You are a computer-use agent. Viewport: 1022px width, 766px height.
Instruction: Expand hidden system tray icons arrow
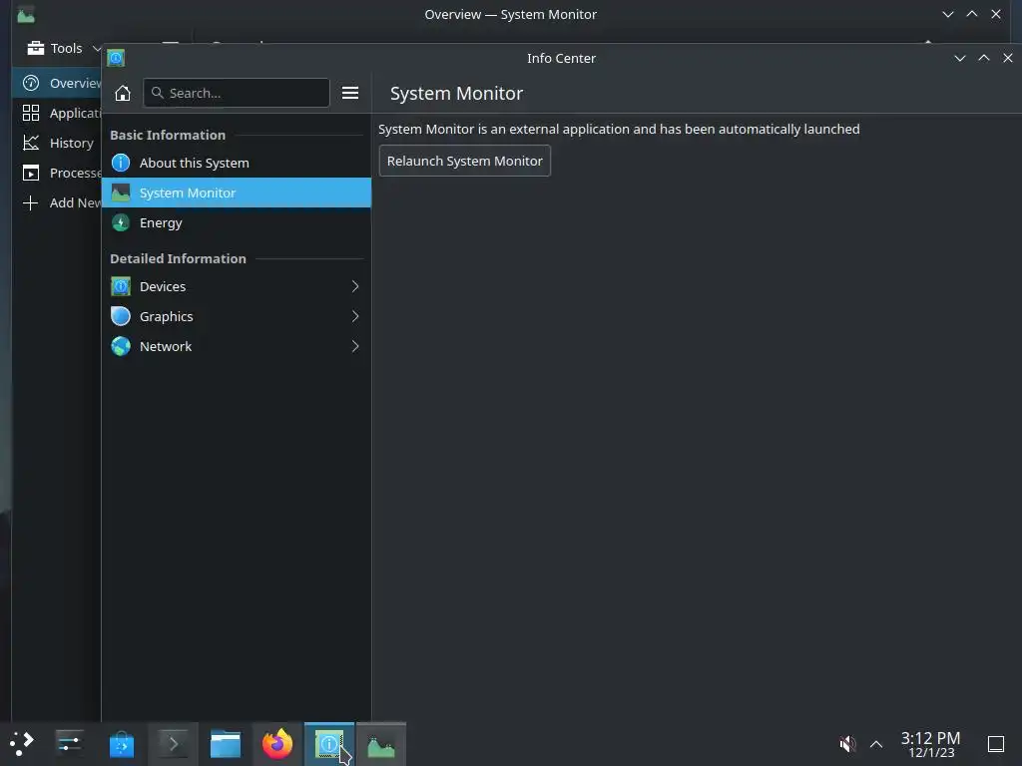click(x=876, y=744)
